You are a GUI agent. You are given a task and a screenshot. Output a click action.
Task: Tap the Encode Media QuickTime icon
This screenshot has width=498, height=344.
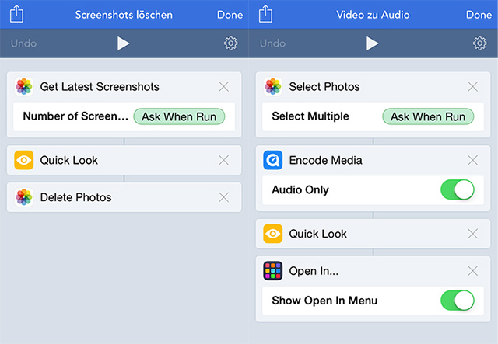273,160
